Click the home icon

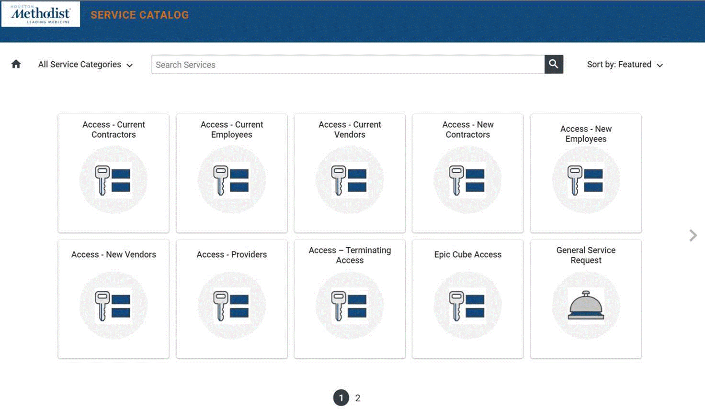coord(16,64)
